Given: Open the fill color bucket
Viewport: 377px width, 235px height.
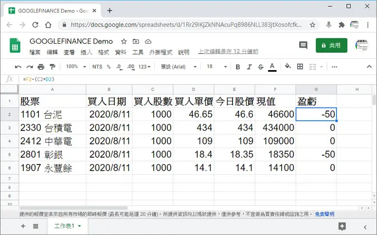Looking at the screenshot, I should coord(288,66).
